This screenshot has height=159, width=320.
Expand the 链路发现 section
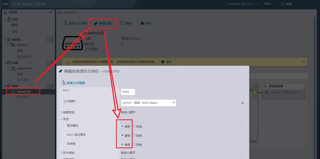[61, 112]
